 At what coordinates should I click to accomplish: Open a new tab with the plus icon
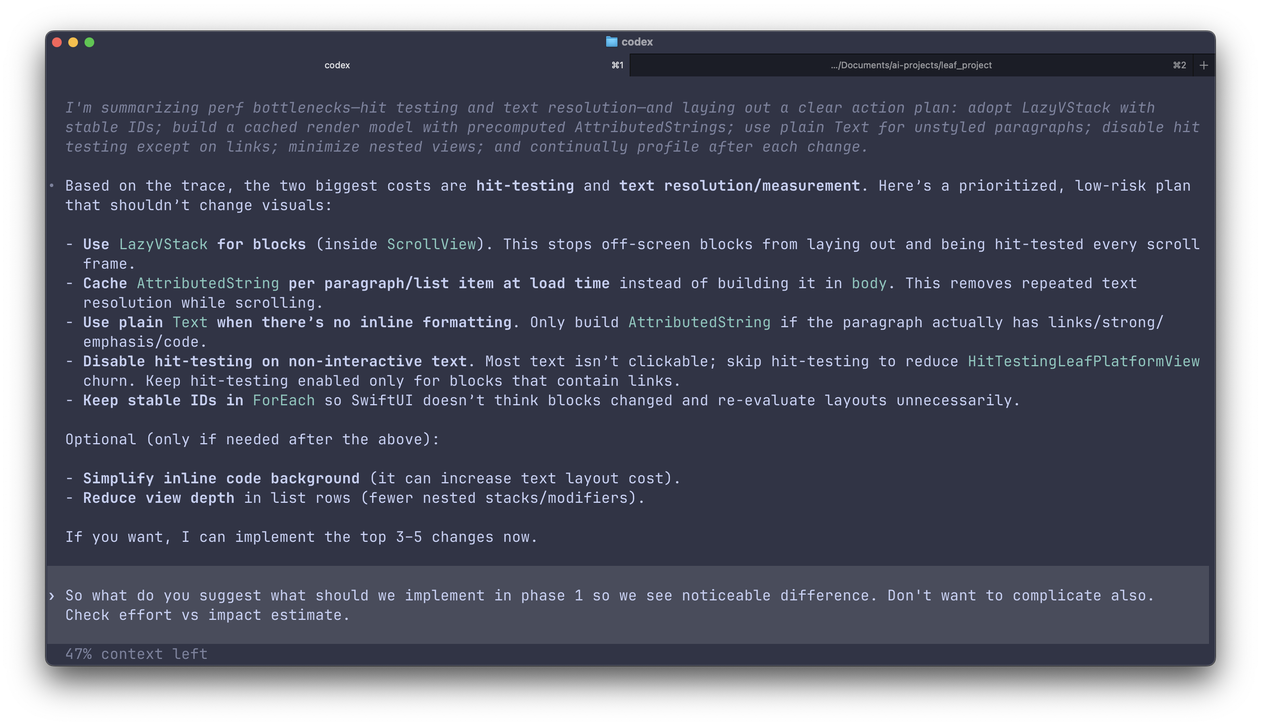point(1203,65)
